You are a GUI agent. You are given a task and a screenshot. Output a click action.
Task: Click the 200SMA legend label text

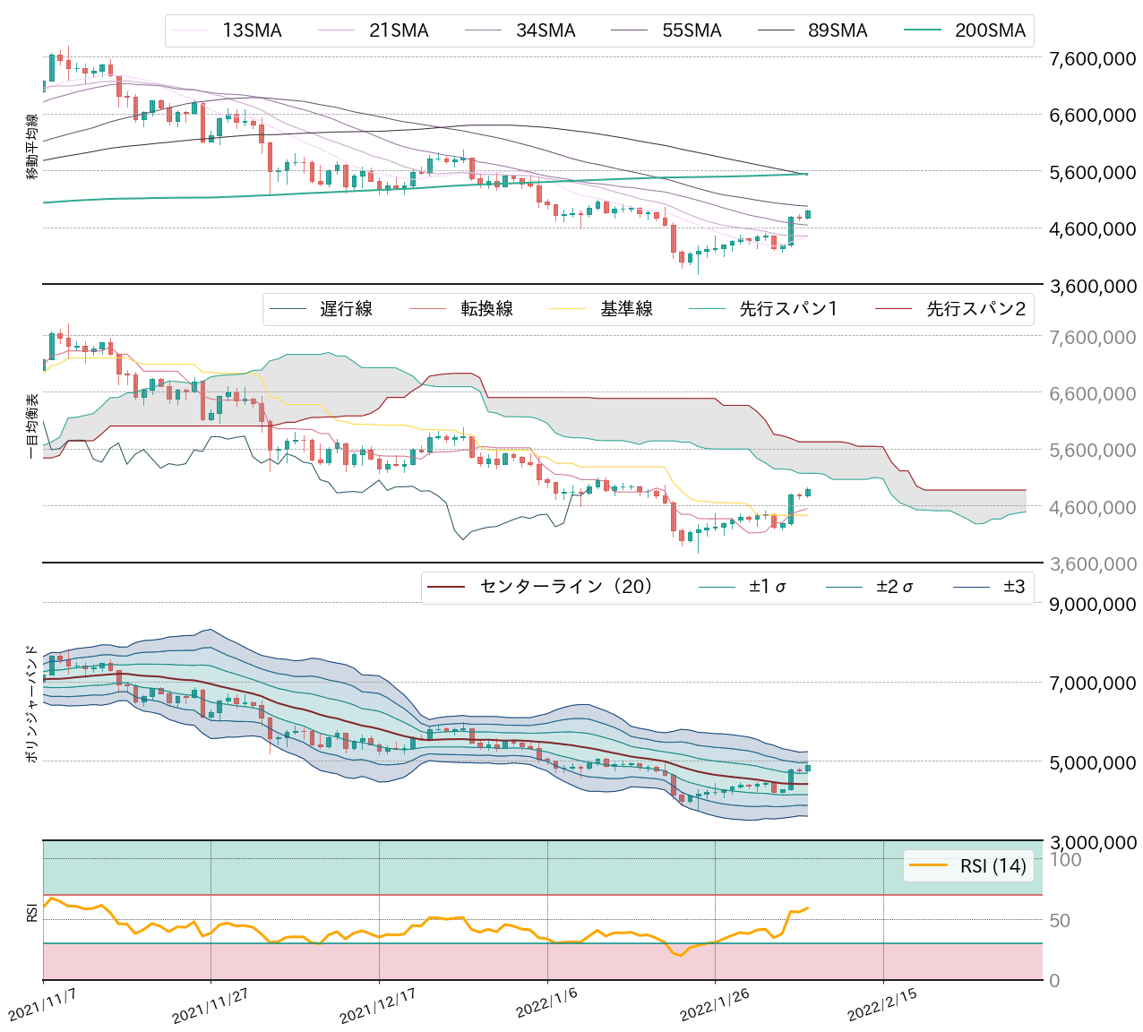coord(990,30)
